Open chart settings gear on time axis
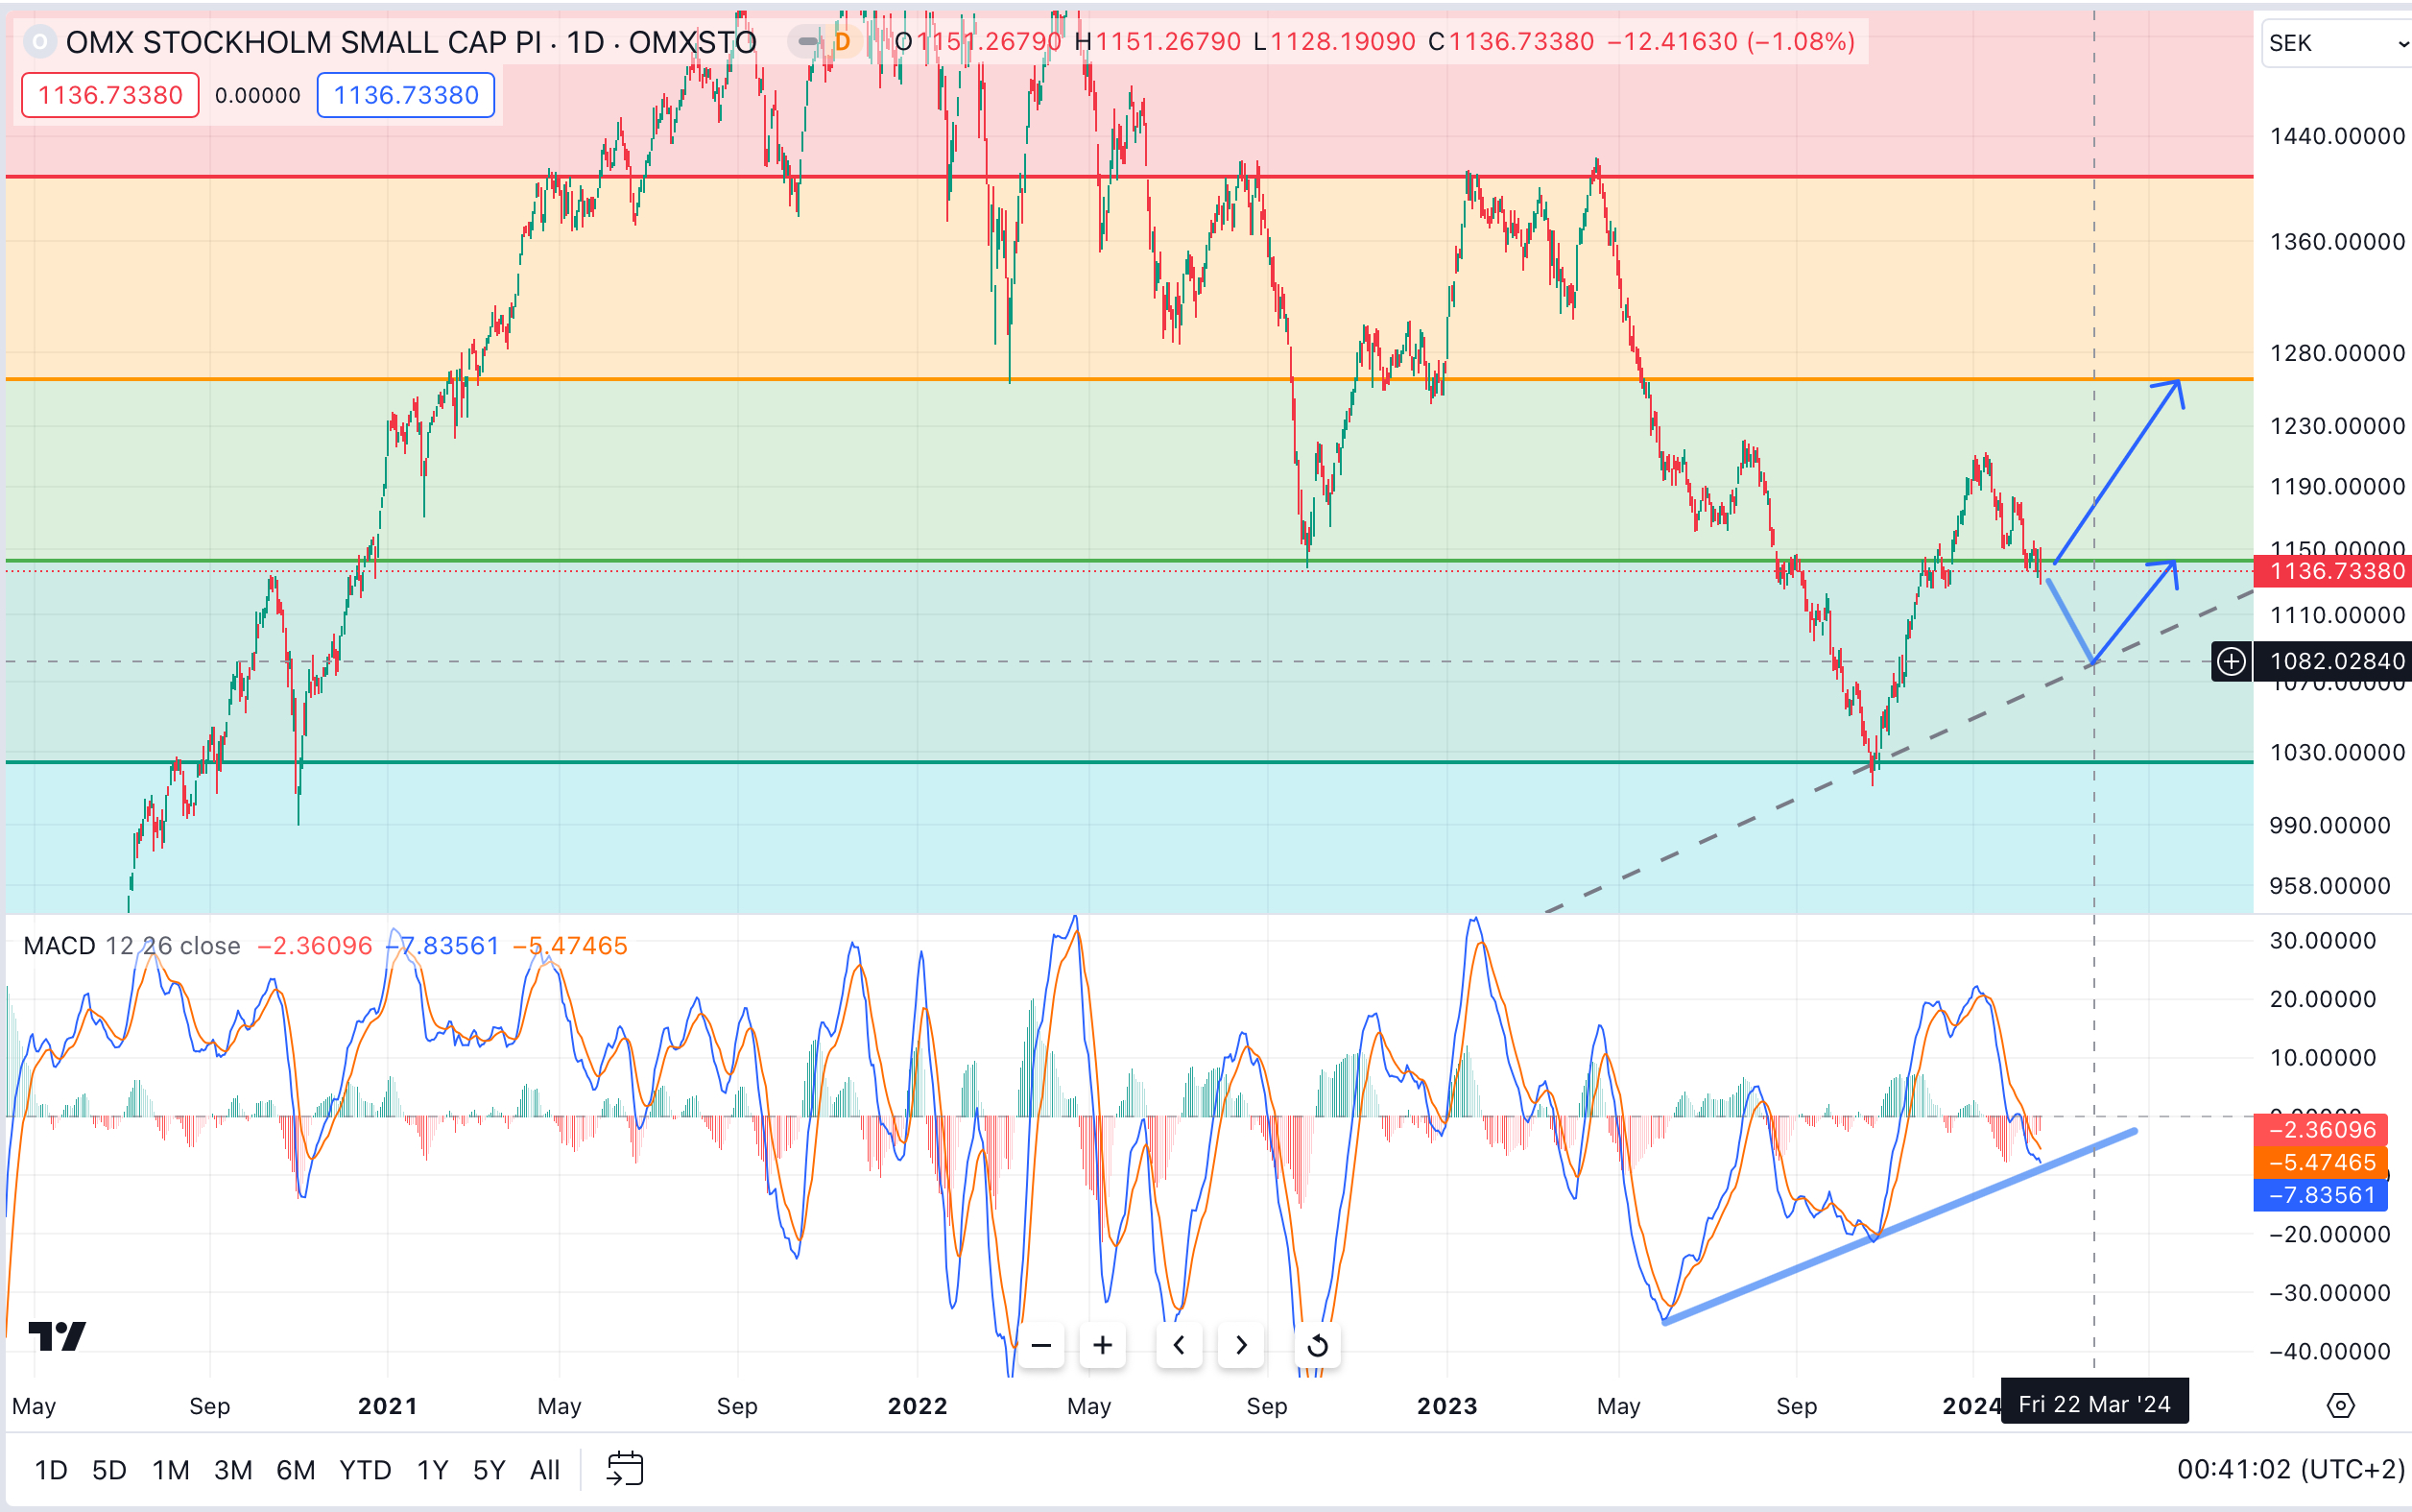2412x1512 pixels. point(2340,1405)
